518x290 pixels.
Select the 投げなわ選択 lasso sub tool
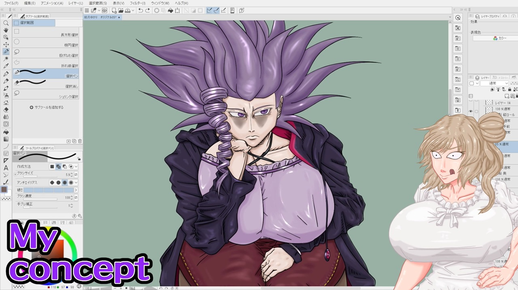[46, 53]
